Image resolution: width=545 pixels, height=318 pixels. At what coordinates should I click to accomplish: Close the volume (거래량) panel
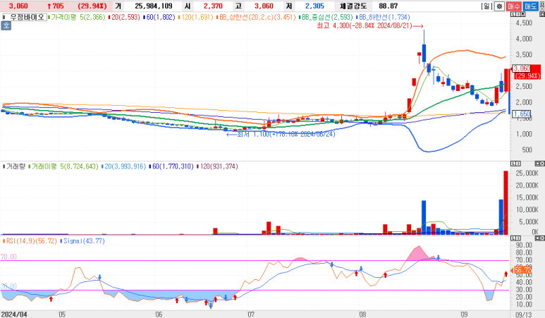point(542,164)
